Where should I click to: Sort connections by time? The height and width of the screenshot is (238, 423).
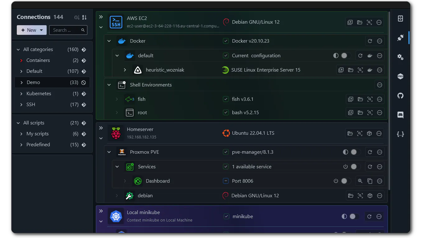click(77, 17)
